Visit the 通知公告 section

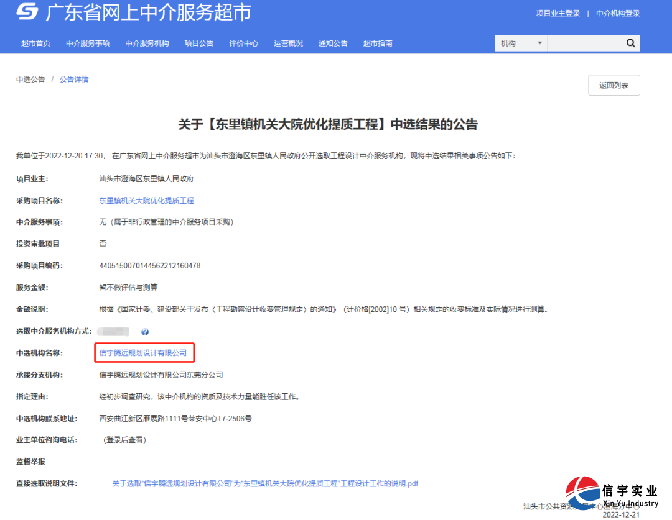pyautogui.click(x=333, y=43)
